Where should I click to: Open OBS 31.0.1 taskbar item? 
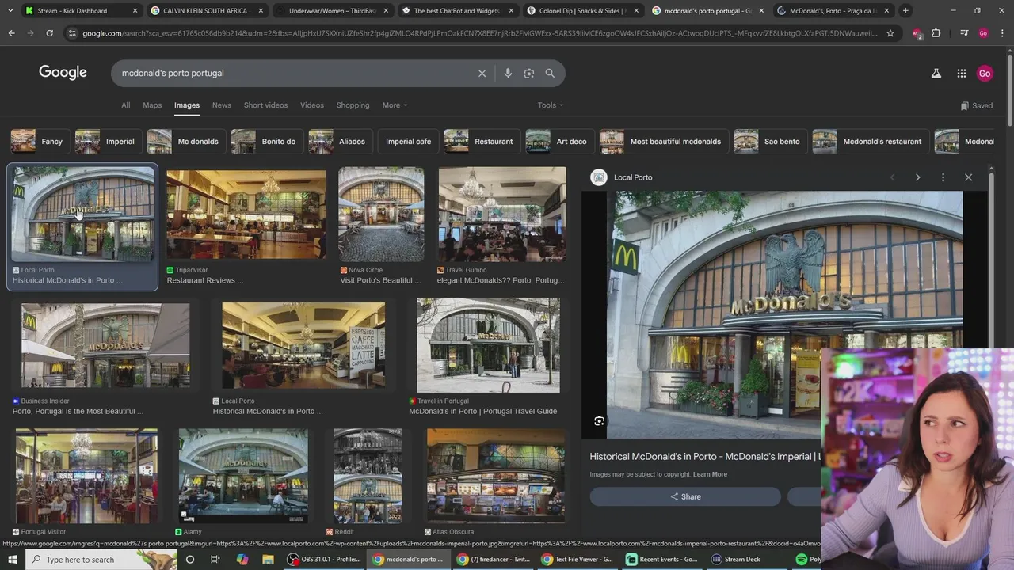click(324, 560)
